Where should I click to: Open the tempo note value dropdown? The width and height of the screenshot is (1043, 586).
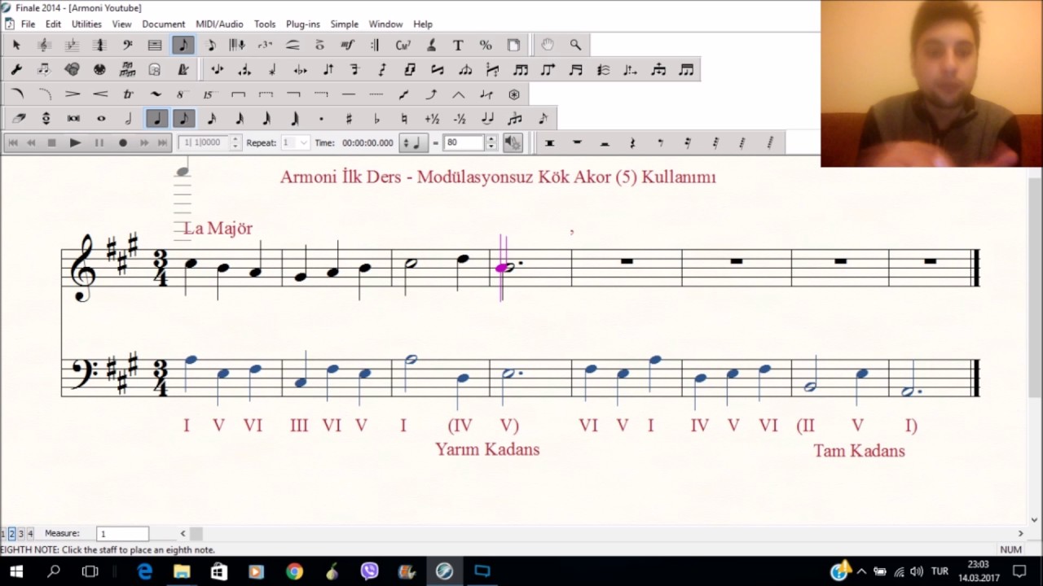coord(415,142)
